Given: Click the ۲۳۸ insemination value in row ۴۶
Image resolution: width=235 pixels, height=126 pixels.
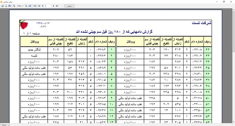Looking at the screenshot, I should coord(166,74).
